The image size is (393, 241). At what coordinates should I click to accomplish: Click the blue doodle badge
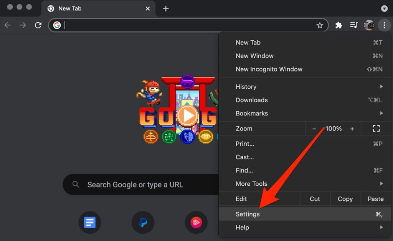[187, 137]
